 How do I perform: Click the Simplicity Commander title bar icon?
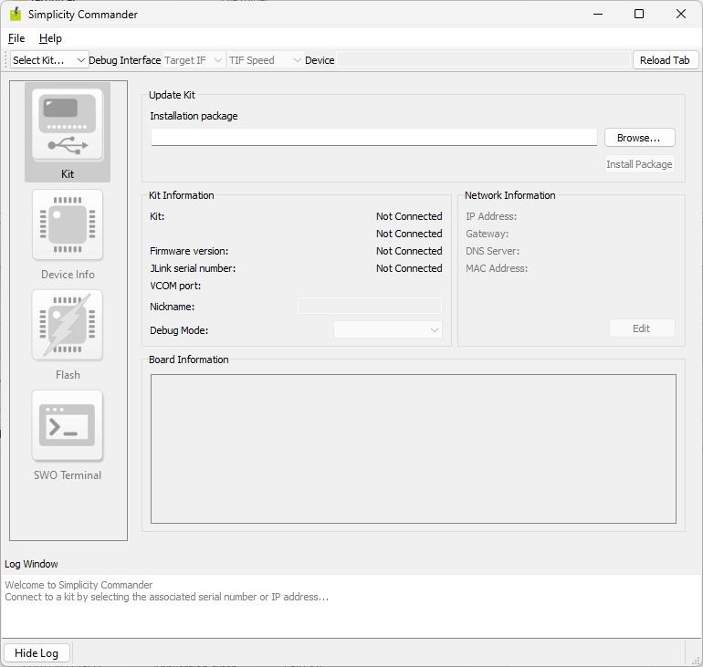(x=16, y=15)
